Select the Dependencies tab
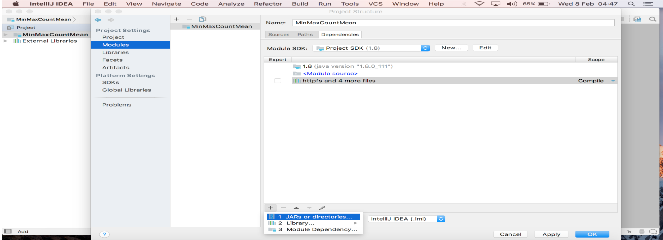The image size is (663, 240). point(340,35)
